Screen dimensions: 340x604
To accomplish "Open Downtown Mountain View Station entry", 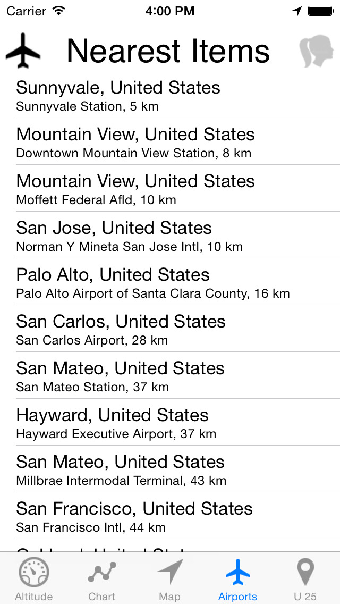I will pos(170,142).
